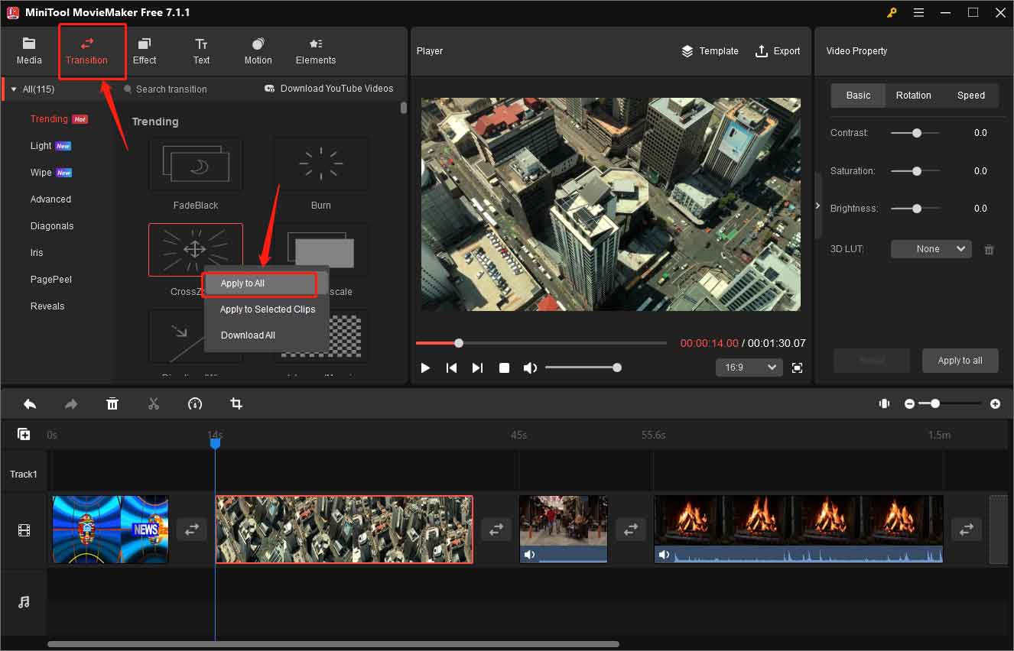Switch to the Speed property tab
1014x651 pixels.
(x=971, y=96)
